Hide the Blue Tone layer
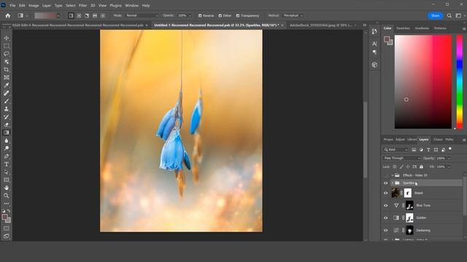467x262 pixels. coord(386,205)
